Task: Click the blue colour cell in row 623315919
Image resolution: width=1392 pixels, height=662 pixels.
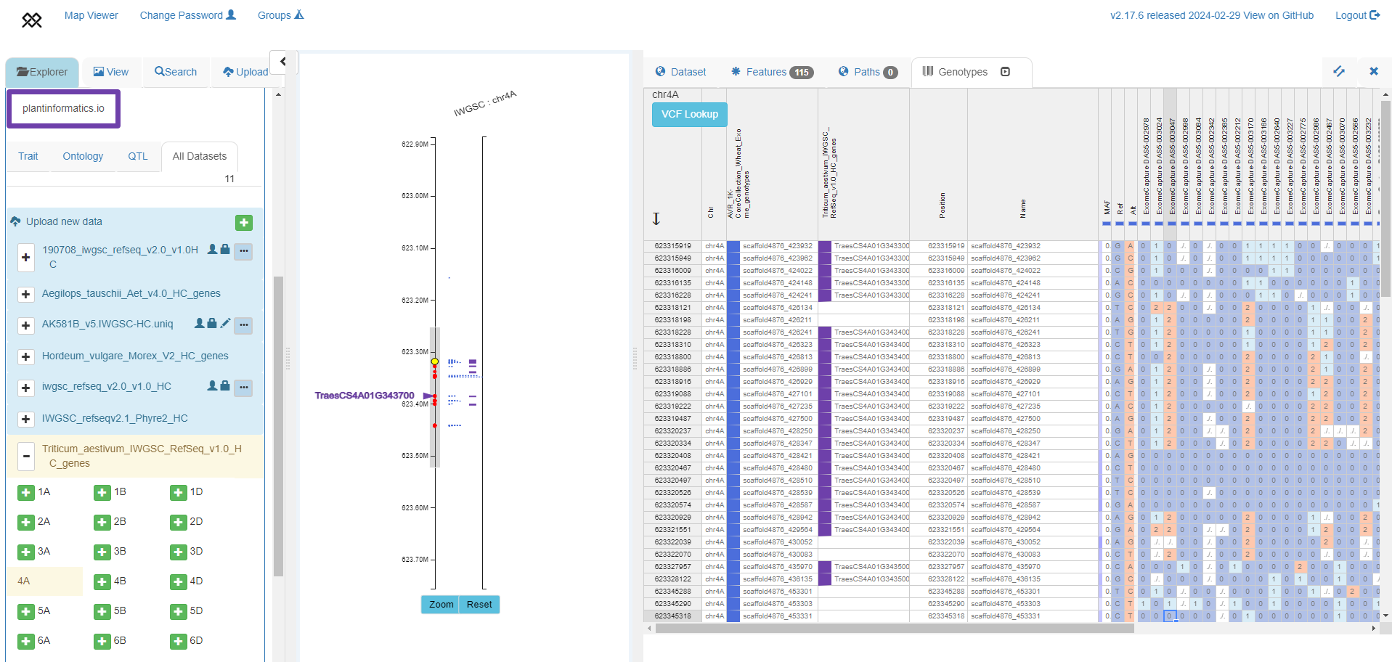Action: click(x=733, y=246)
